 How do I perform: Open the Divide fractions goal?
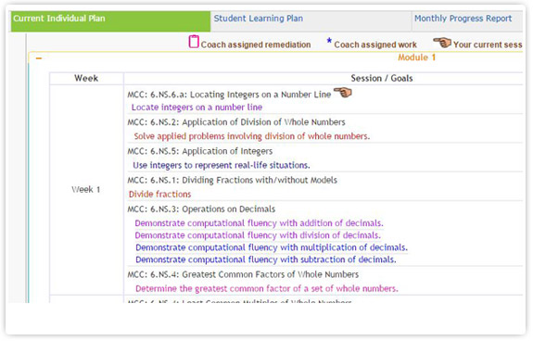[x=159, y=195]
